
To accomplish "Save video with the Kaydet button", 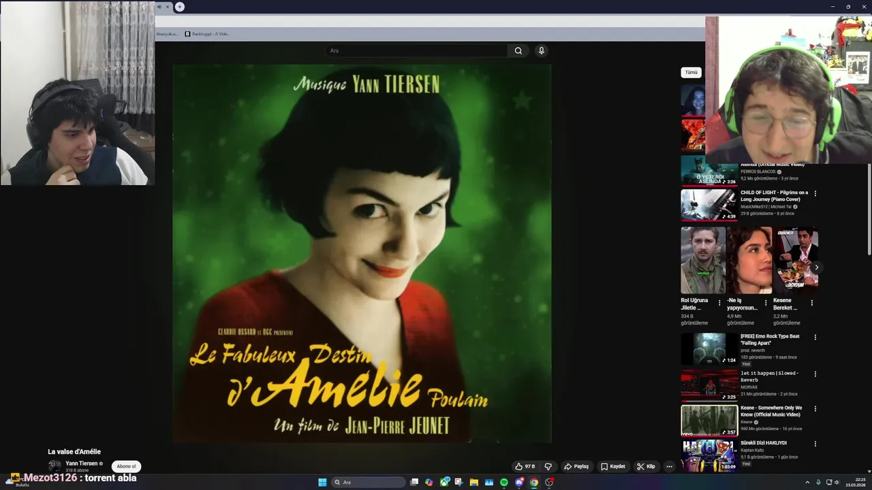I will [613, 467].
